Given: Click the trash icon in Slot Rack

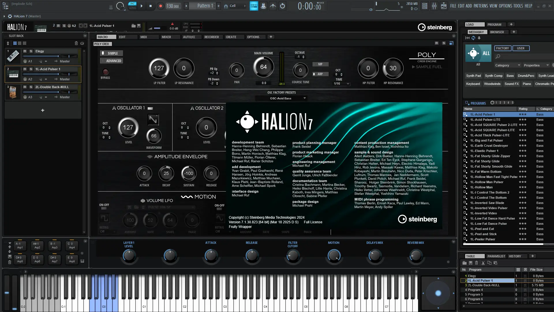Looking at the screenshot, I should tap(76, 43).
